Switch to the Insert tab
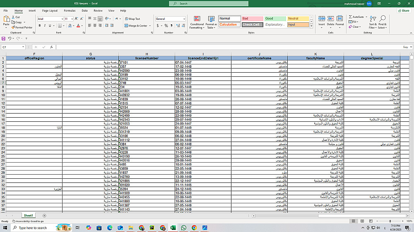 pos(32,11)
